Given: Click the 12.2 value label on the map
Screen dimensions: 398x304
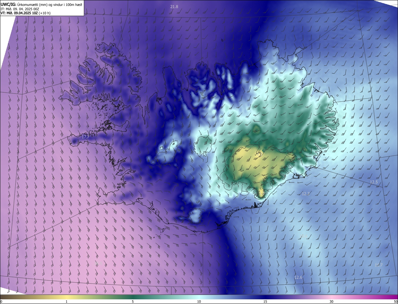Looking at the screenshot, I should tap(306, 194).
